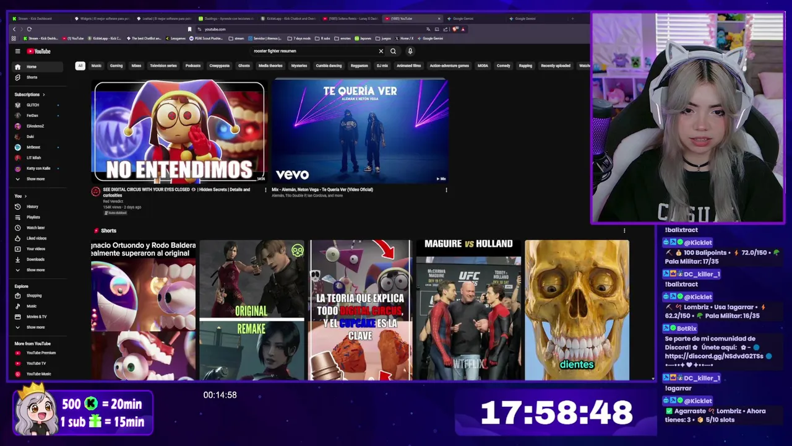Start voice search with the microphone icon
The image size is (792, 446).
(410, 51)
